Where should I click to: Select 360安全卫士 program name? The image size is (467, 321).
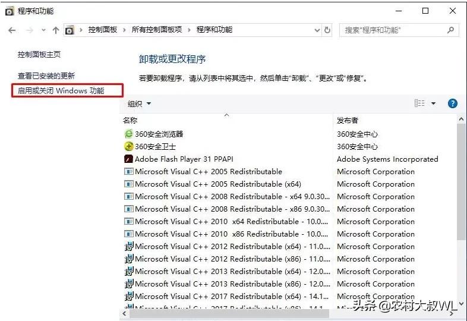(x=156, y=147)
